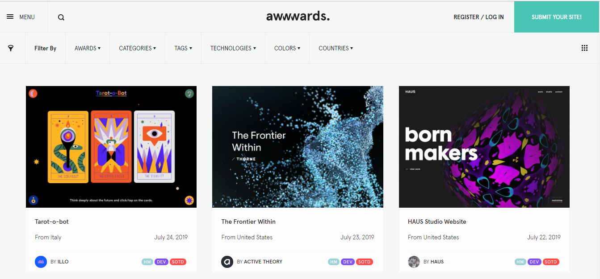Open the Tarot-o-Bot site thumbnail
The image size is (600, 279).
(111, 147)
